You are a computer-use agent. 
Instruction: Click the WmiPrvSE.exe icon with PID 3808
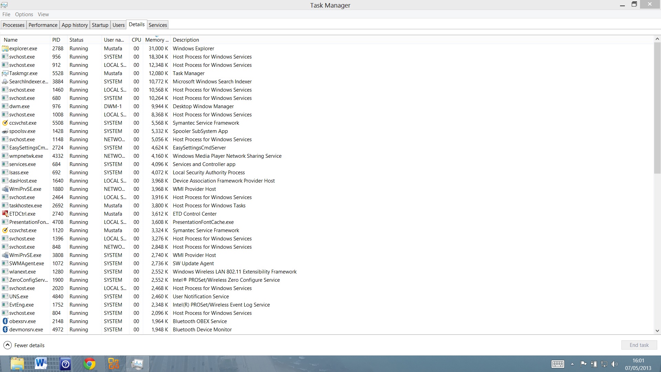coord(5,255)
